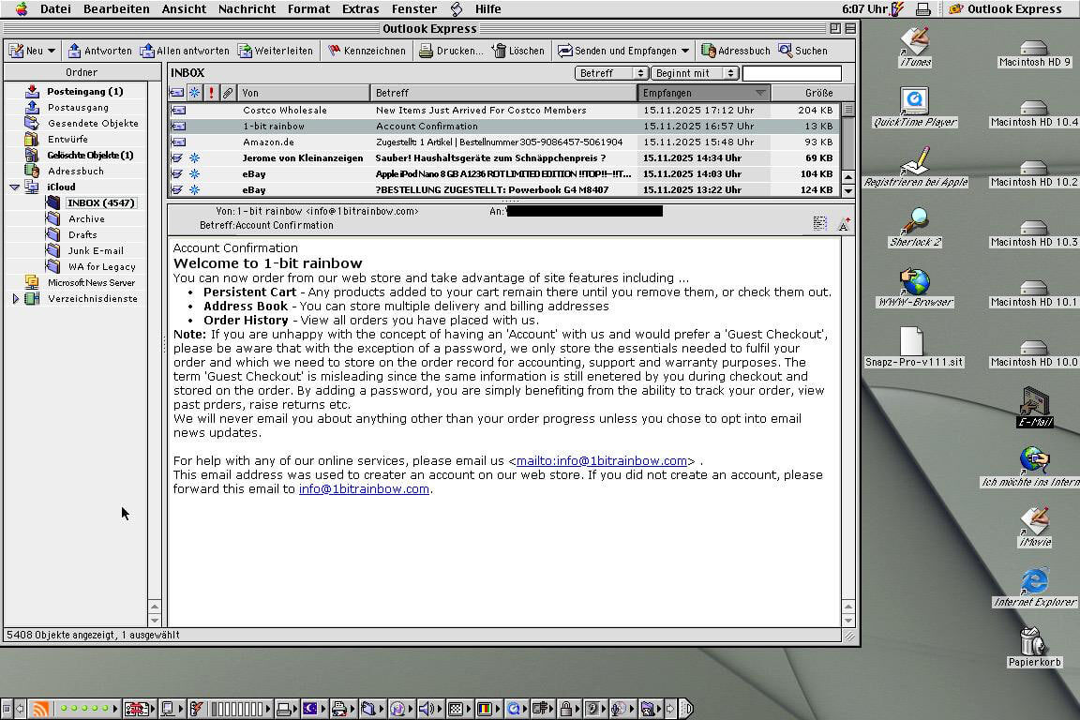Flag the message using Kennzeichnen

(367, 51)
